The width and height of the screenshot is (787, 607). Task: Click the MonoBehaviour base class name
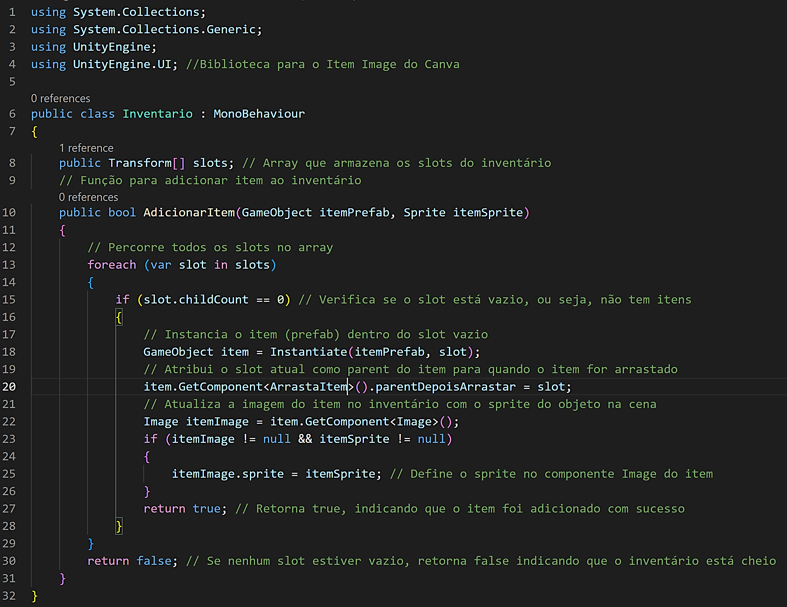[x=259, y=114]
